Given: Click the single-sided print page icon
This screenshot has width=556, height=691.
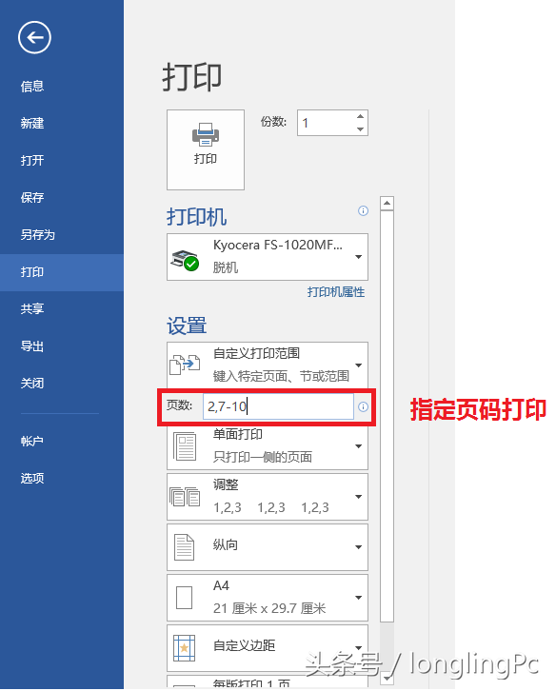Looking at the screenshot, I should (x=185, y=446).
